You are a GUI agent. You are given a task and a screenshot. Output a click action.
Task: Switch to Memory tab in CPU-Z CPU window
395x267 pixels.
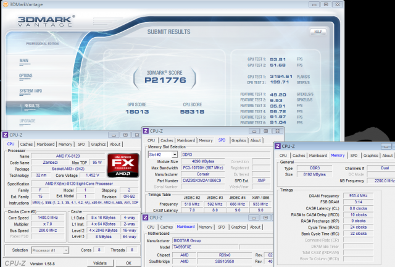65,144
